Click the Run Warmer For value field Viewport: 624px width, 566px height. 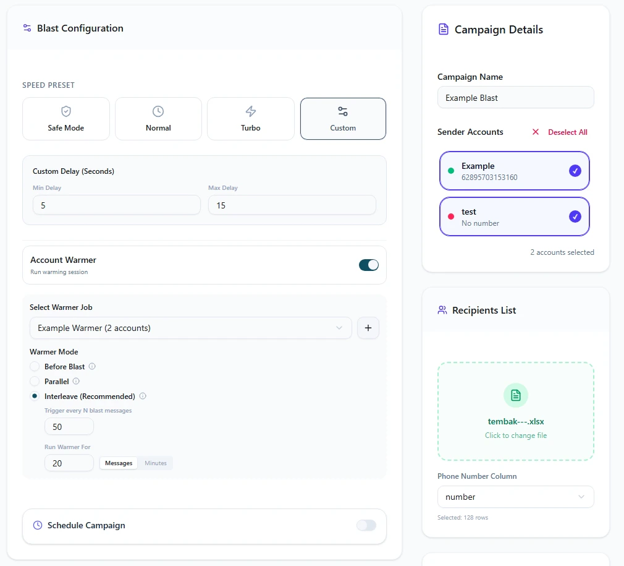(69, 463)
